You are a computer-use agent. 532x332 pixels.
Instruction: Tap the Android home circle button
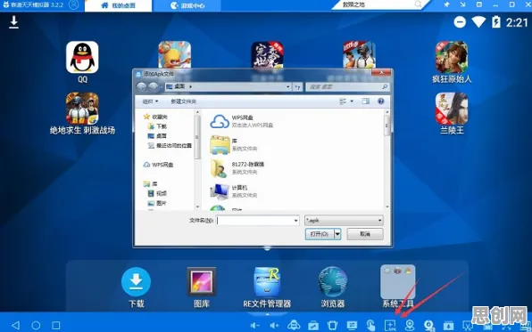36,325
